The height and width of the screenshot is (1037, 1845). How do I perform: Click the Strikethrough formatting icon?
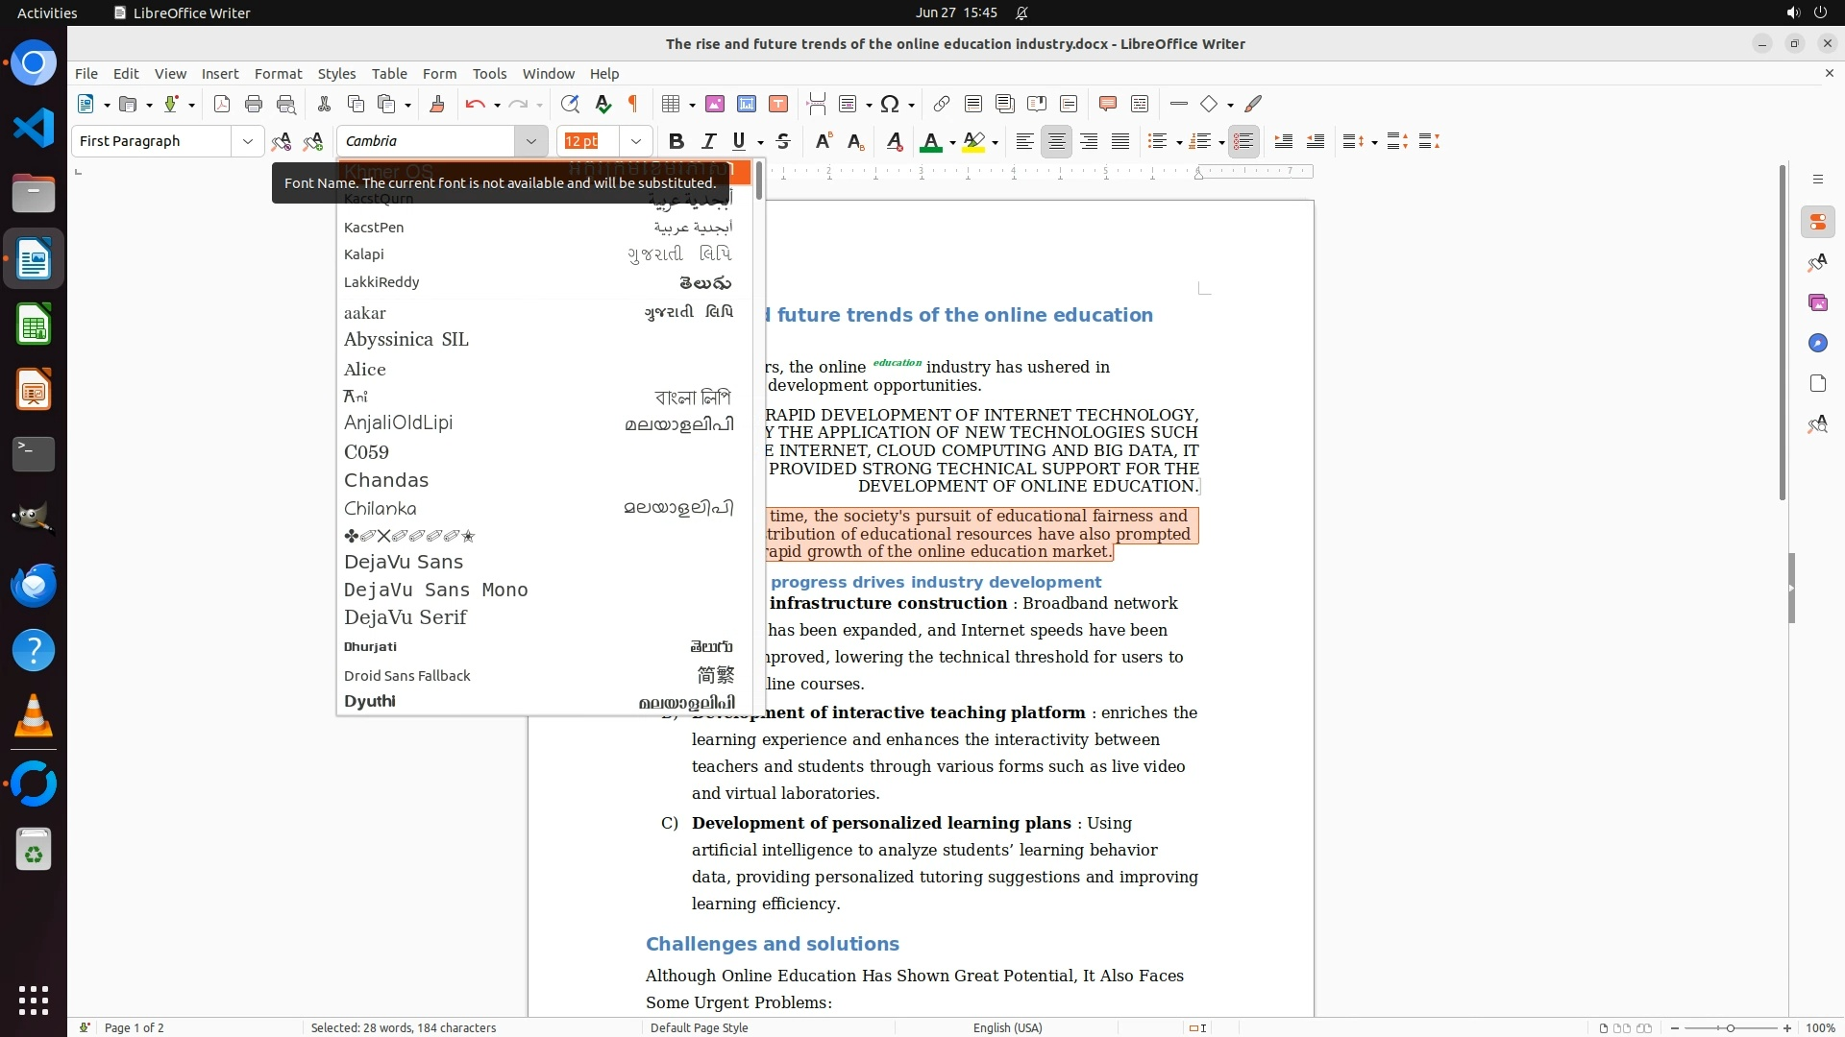tap(783, 141)
